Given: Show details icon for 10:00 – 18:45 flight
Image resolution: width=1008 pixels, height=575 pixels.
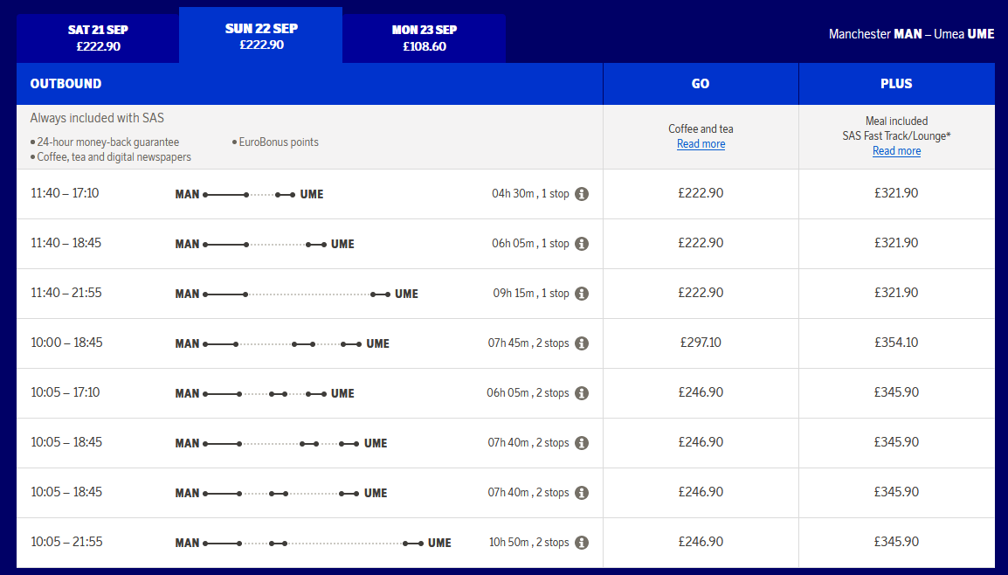Looking at the screenshot, I should [x=582, y=343].
